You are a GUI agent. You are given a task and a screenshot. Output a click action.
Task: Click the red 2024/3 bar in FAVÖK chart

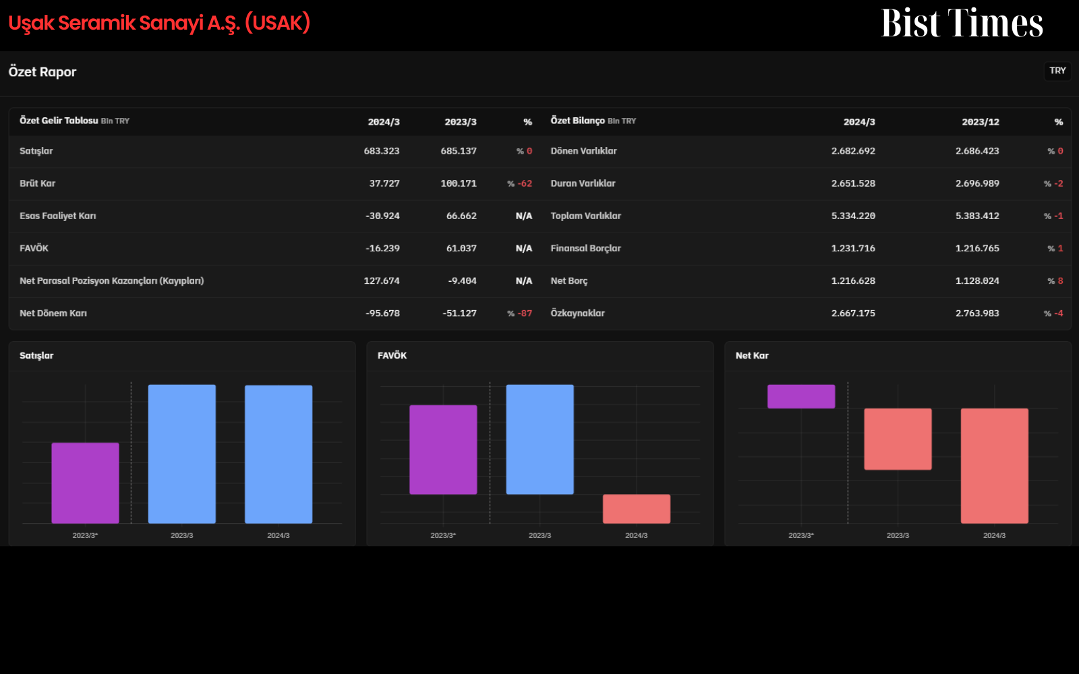[637, 509]
